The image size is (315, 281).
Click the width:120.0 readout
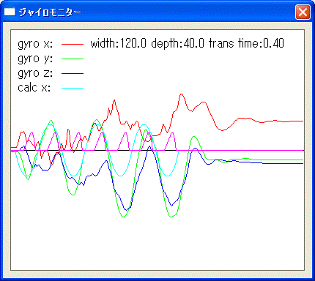point(119,44)
